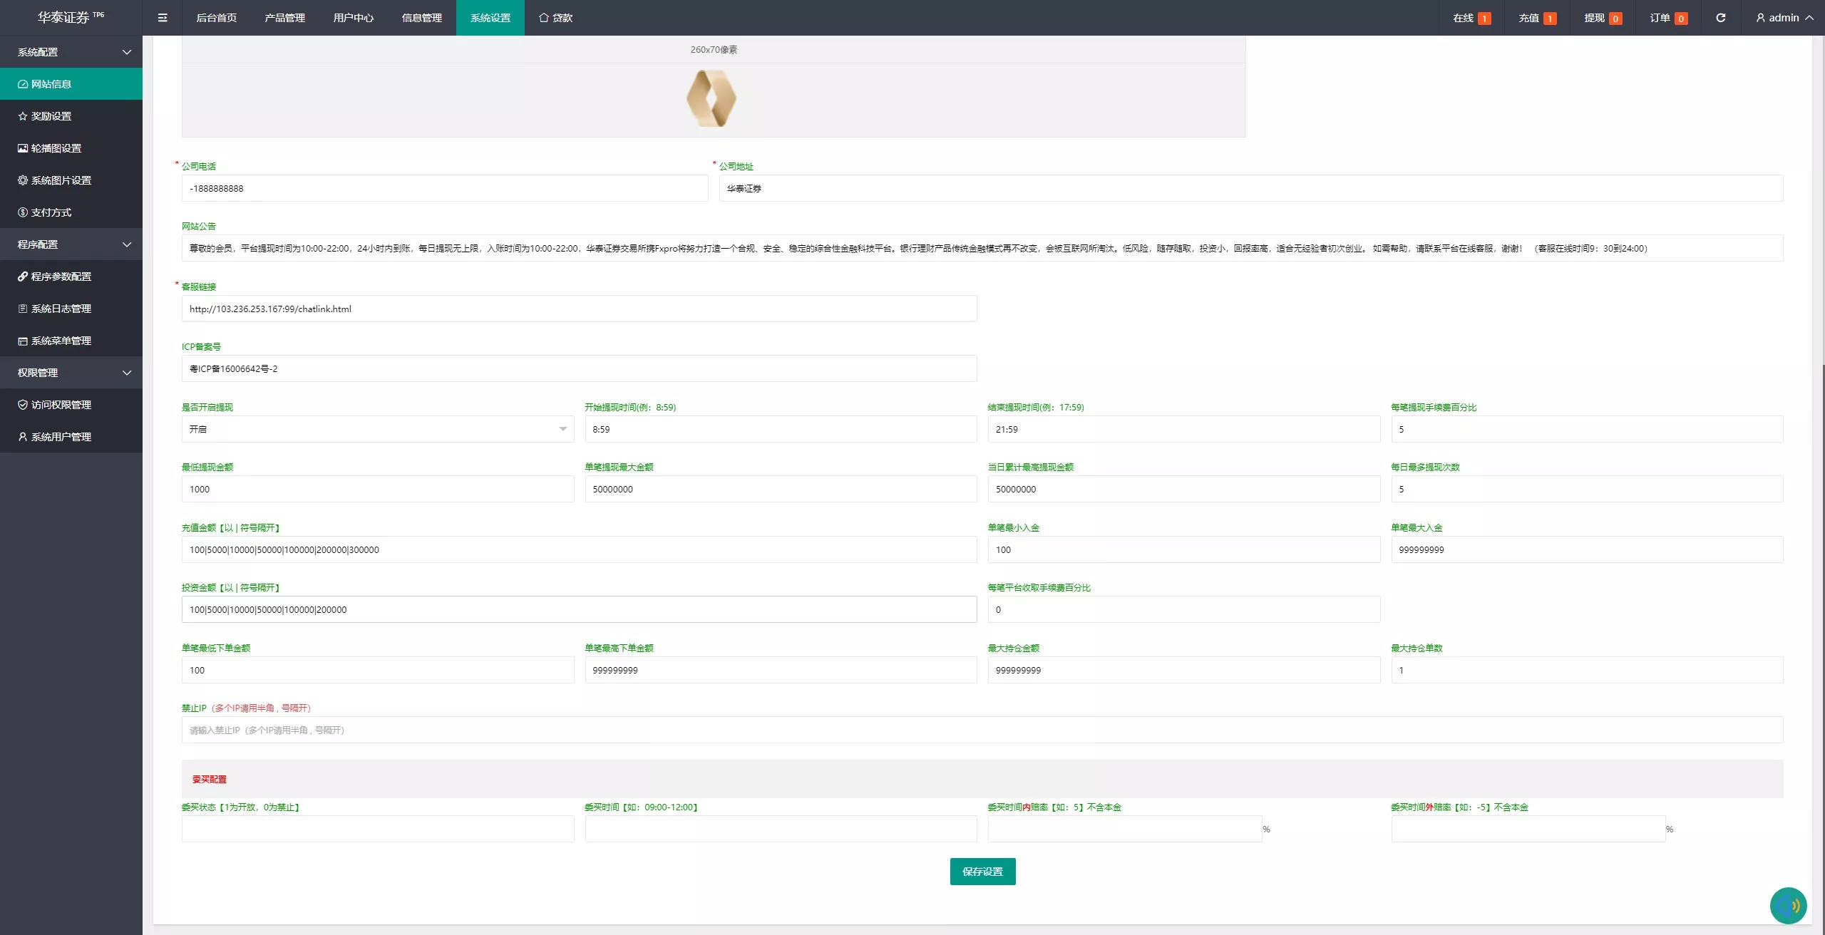This screenshot has height=935, width=1825.
Task: Open 程序参数配置 link icon item
Action: (71, 277)
